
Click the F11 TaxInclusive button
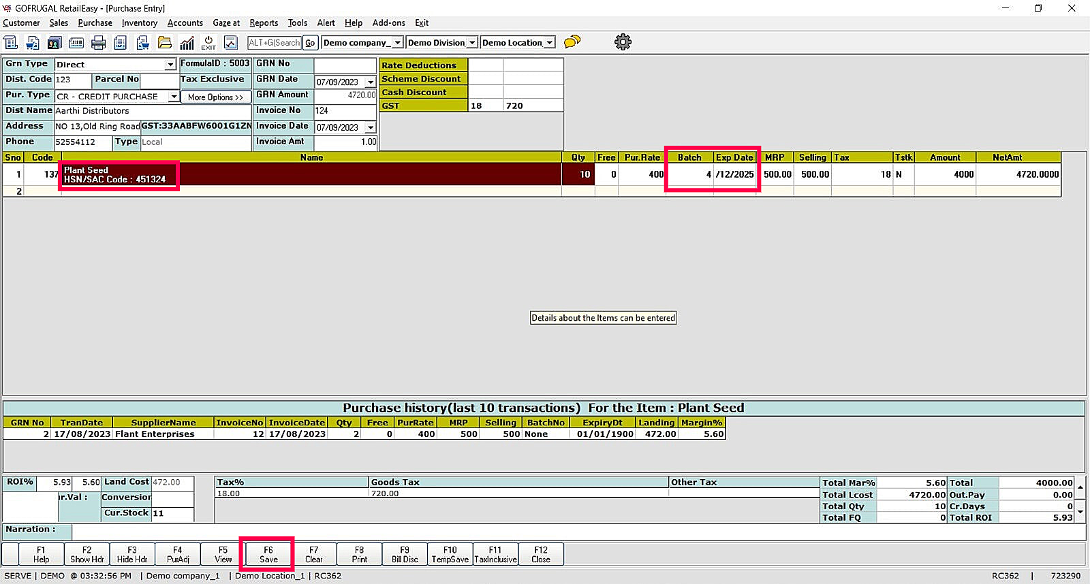(496, 554)
